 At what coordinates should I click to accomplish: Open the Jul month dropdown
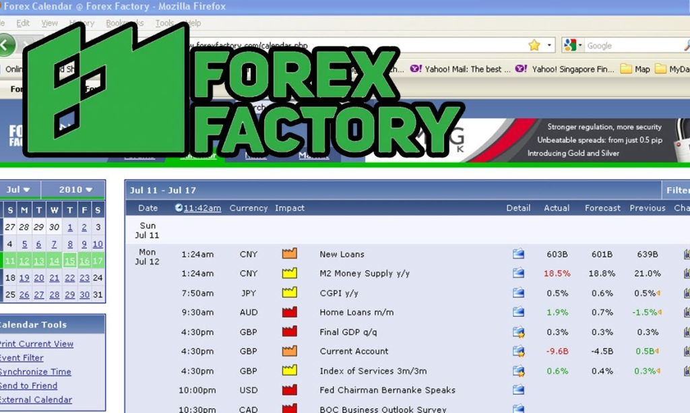[19, 189]
